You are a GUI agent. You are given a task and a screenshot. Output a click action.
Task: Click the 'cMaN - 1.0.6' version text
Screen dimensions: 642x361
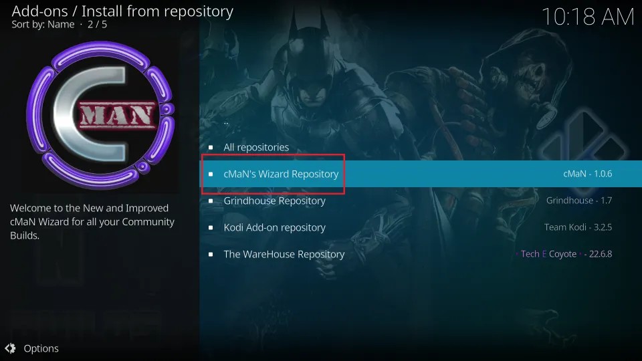click(x=588, y=174)
